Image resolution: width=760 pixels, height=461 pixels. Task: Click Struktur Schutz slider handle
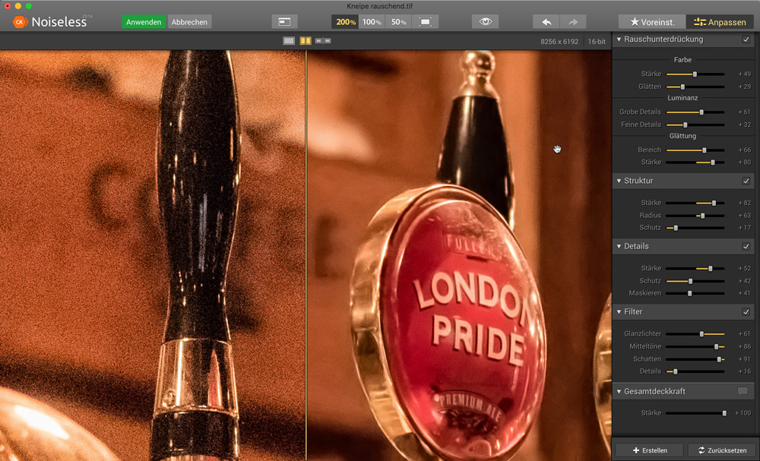pos(676,228)
